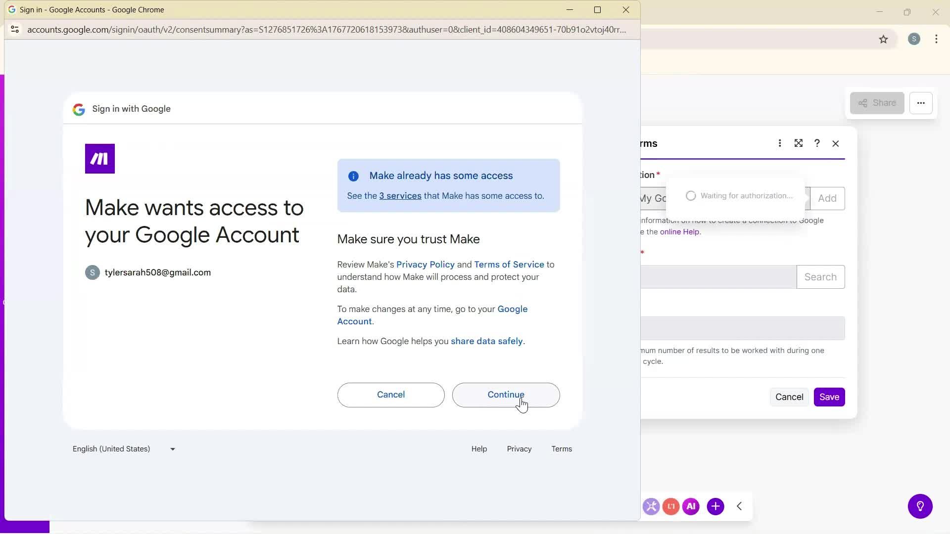950x534 pixels.
Task: Select the red CSV module icon
Action: coord(671,506)
